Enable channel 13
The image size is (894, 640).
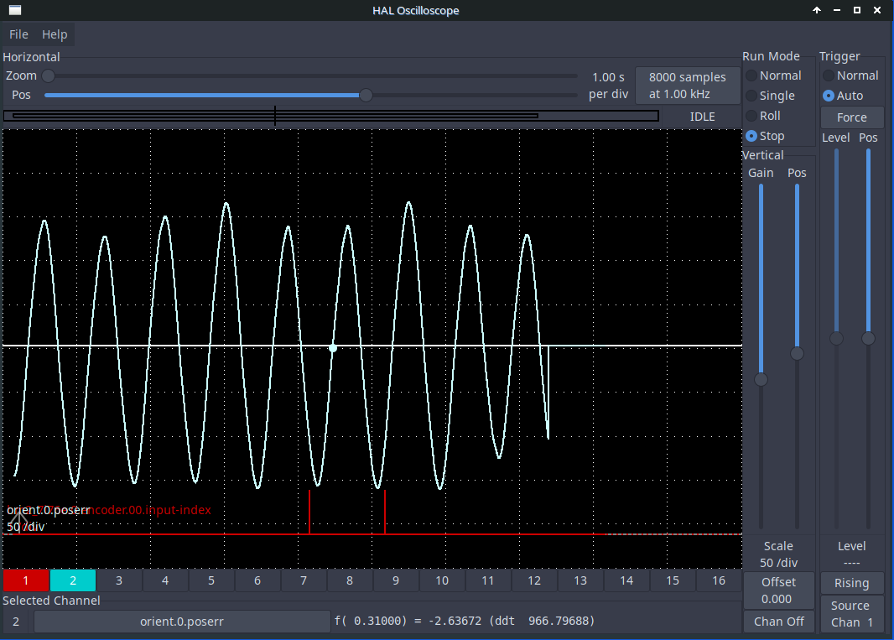[580, 580]
